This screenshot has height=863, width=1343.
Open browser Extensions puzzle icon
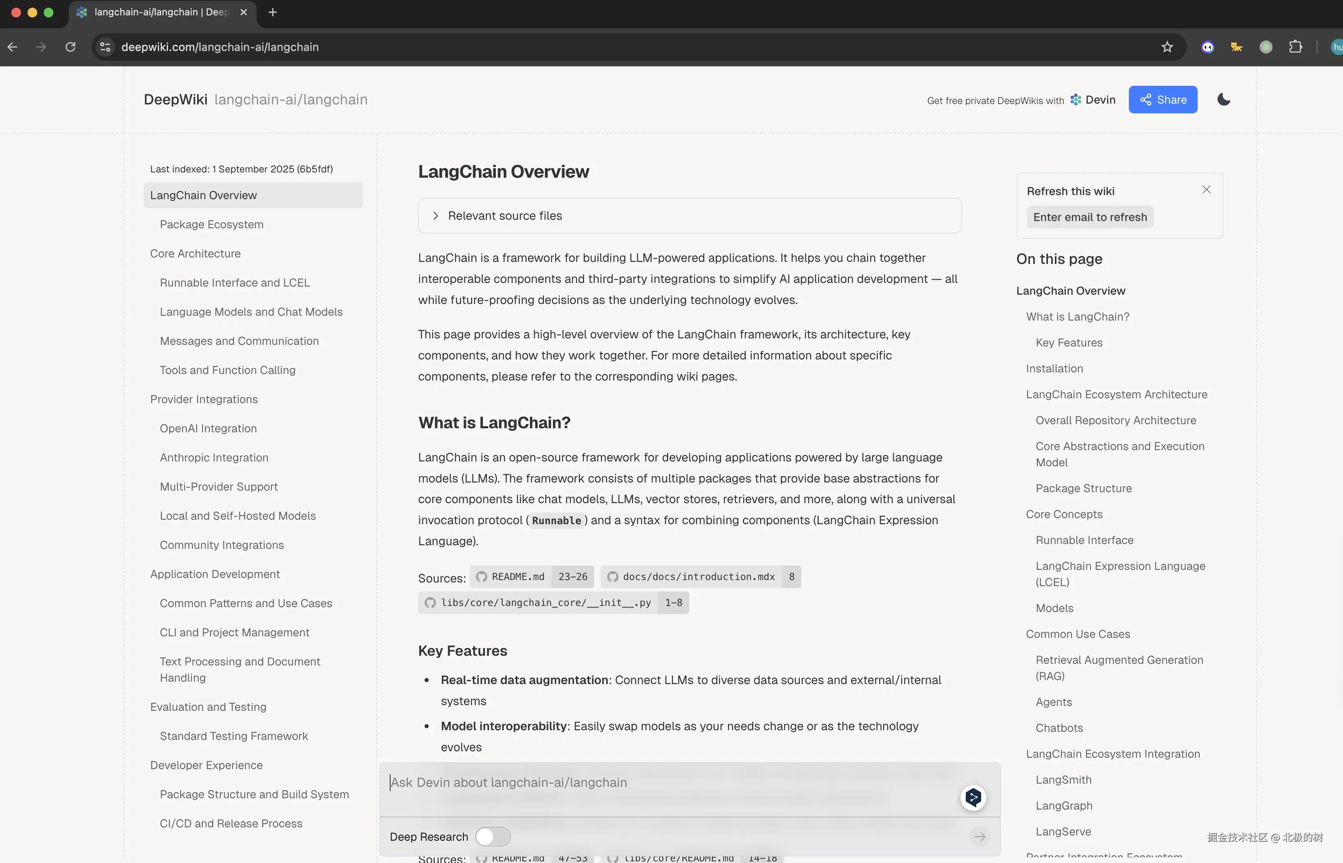pyautogui.click(x=1295, y=47)
